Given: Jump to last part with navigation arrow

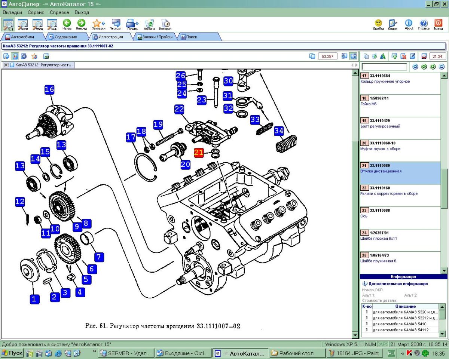Looking at the screenshot, I should click(442, 67).
